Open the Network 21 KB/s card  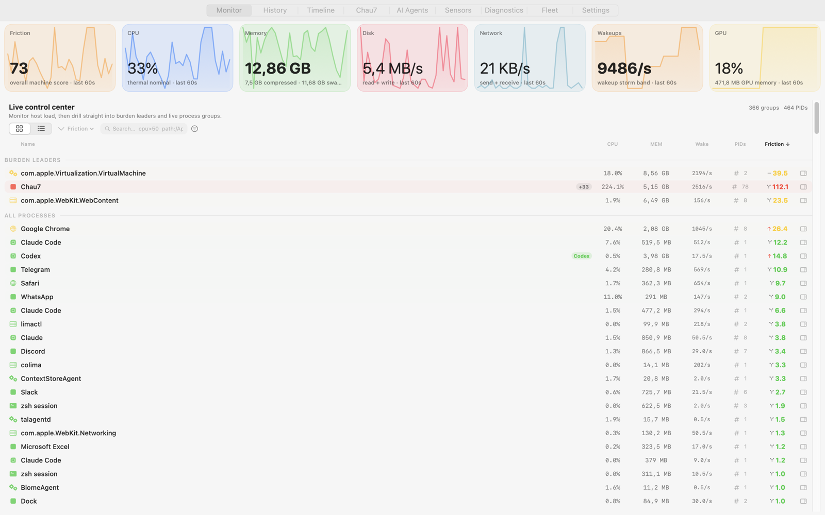[x=530, y=58]
